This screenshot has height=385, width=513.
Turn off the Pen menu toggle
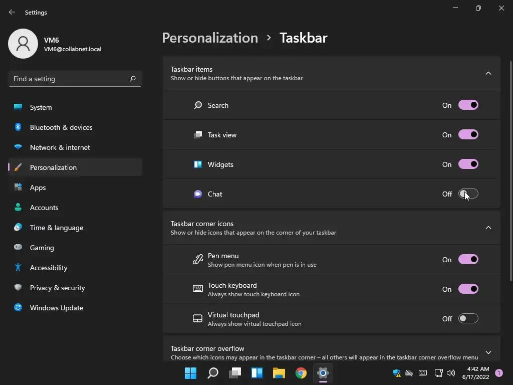pos(468,259)
